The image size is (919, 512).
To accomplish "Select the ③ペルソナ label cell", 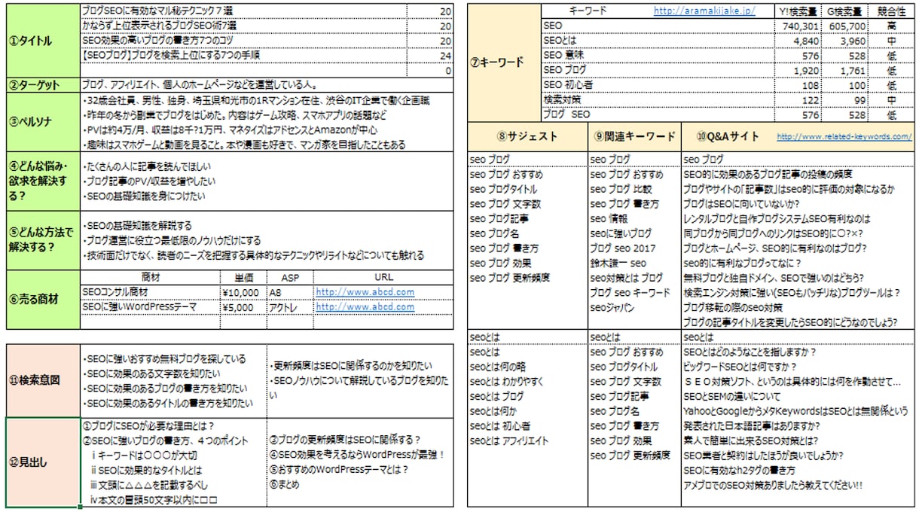I will 42,123.
